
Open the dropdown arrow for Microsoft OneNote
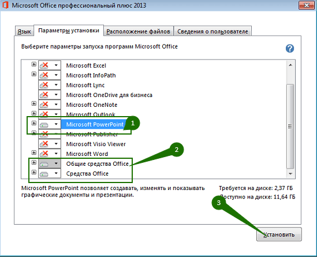[x=56, y=105]
